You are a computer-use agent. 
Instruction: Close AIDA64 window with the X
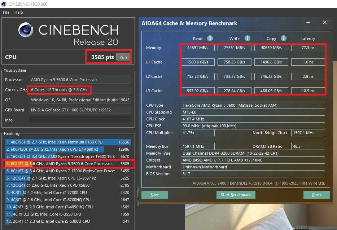pos(325,22)
